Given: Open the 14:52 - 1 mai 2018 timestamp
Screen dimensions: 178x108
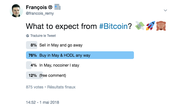Looking at the screenshot, I should coord(42,102).
